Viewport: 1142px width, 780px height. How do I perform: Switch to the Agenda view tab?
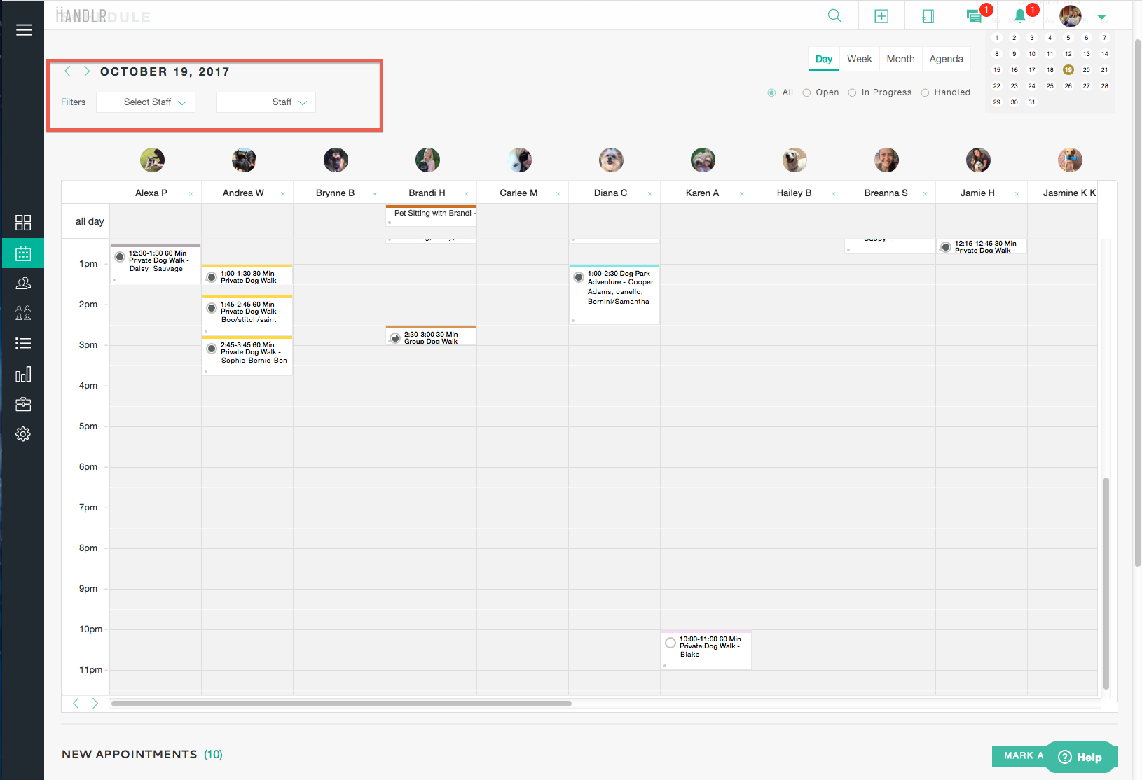[x=946, y=59]
